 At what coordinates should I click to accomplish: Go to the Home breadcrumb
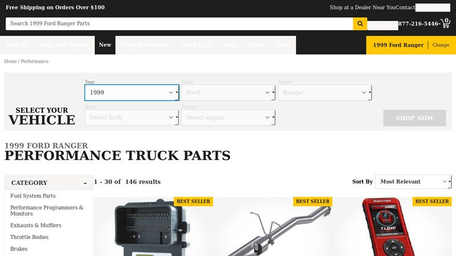[x=10, y=61]
